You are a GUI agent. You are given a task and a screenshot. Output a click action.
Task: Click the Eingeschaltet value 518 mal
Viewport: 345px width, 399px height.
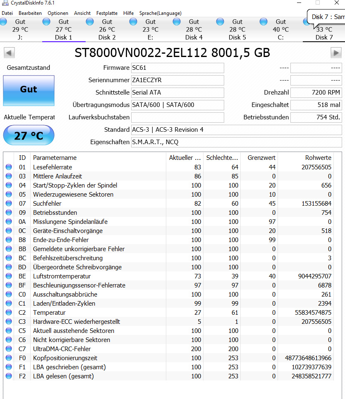pyautogui.click(x=316, y=105)
